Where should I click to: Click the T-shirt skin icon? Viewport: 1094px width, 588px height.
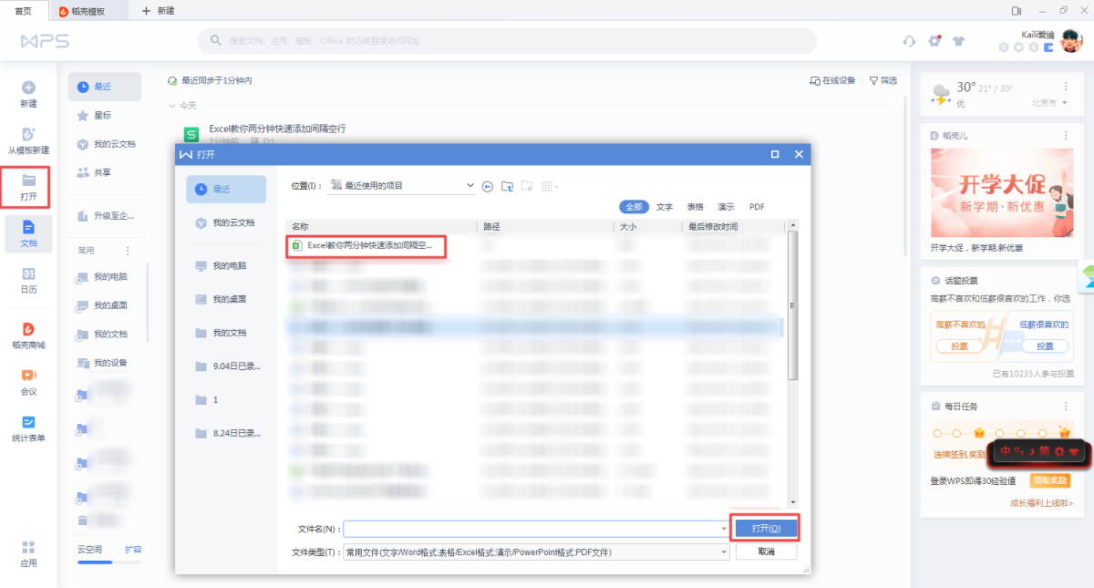tap(958, 41)
